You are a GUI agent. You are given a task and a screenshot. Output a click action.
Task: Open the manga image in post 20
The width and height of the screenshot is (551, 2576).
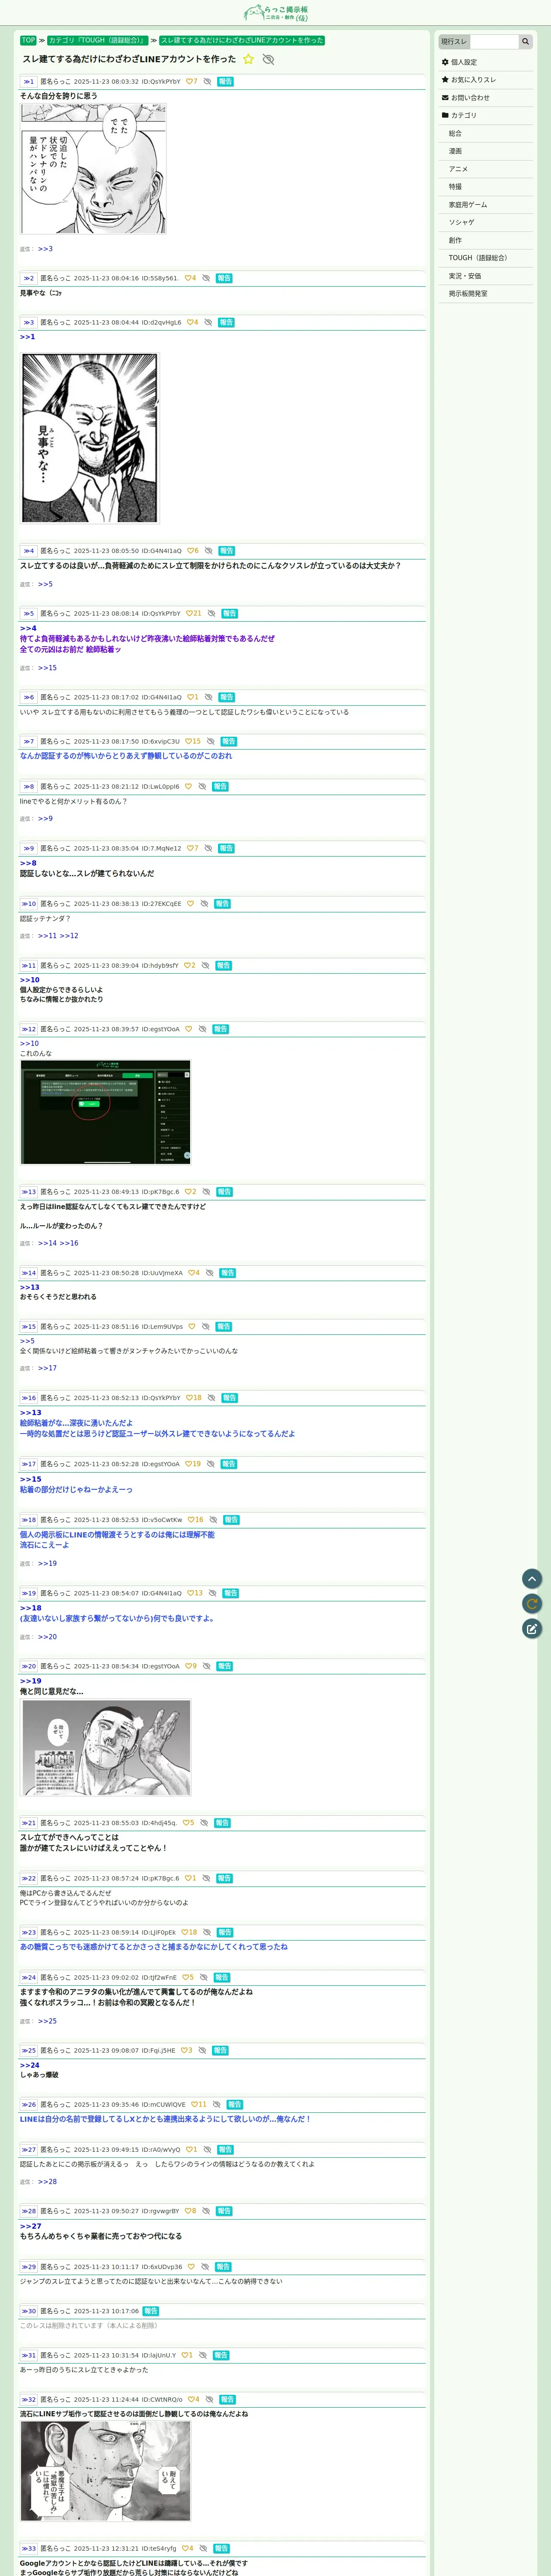coord(105,1748)
